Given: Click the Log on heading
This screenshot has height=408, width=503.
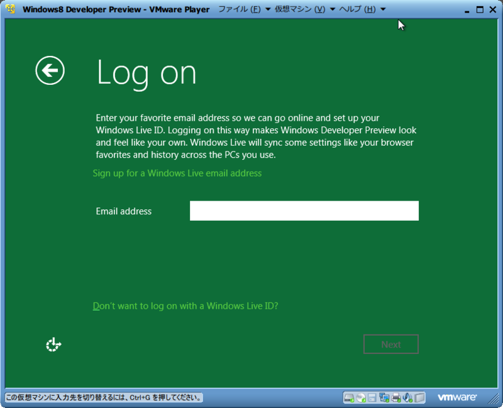Looking at the screenshot, I should [146, 74].
